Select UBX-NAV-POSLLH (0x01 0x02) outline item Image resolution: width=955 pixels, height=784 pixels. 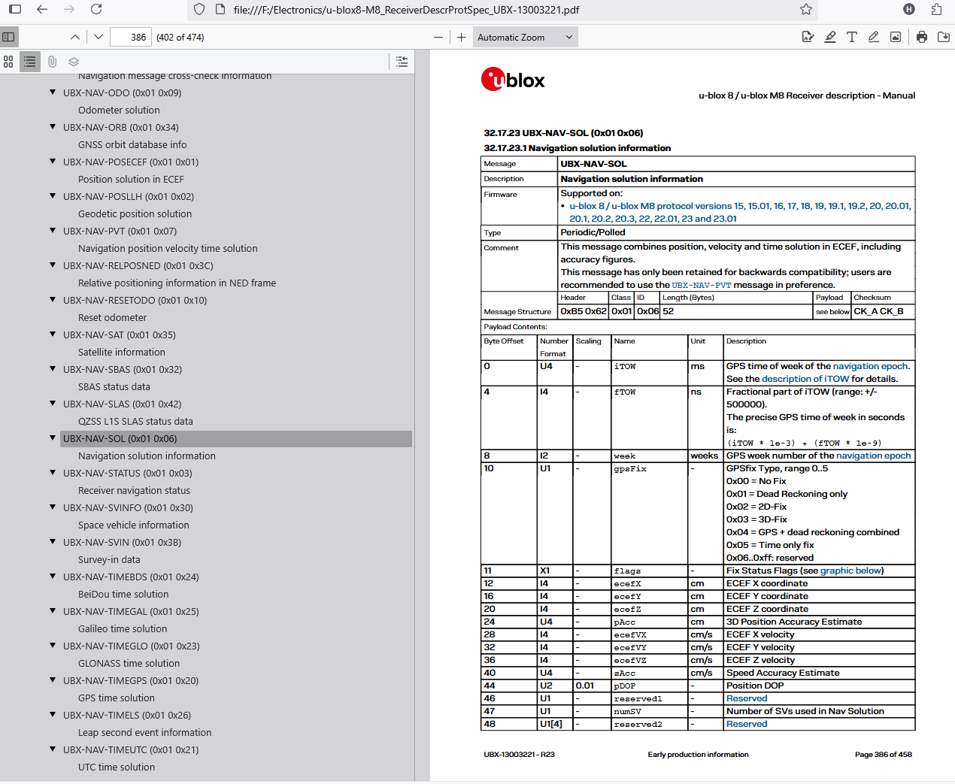pyautogui.click(x=129, y=197)
